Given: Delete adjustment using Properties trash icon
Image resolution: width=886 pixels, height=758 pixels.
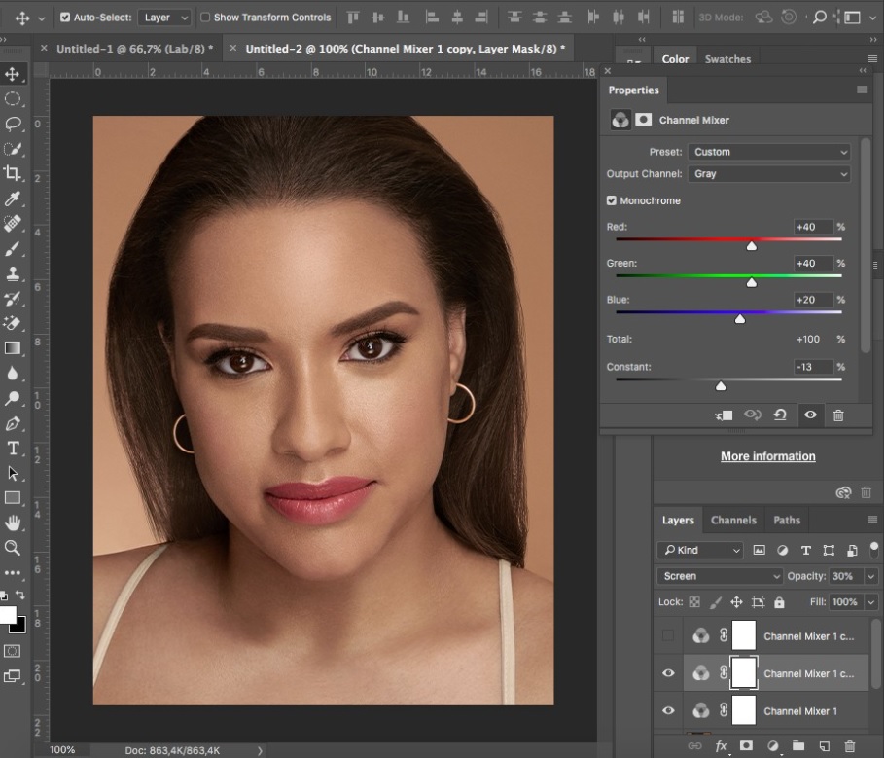Looking at the screenshot, I should tap(838, 415).
